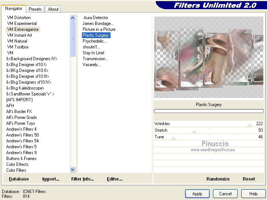The height and width of the screenshot is (200, 267).
Task: Choose the James Bondage... filter
Action: (98, 23)
